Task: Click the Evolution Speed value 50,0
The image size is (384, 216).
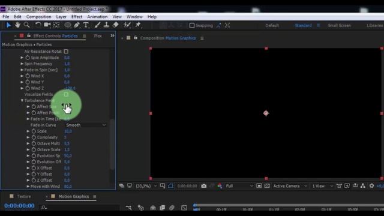Action: click(68, 156)
